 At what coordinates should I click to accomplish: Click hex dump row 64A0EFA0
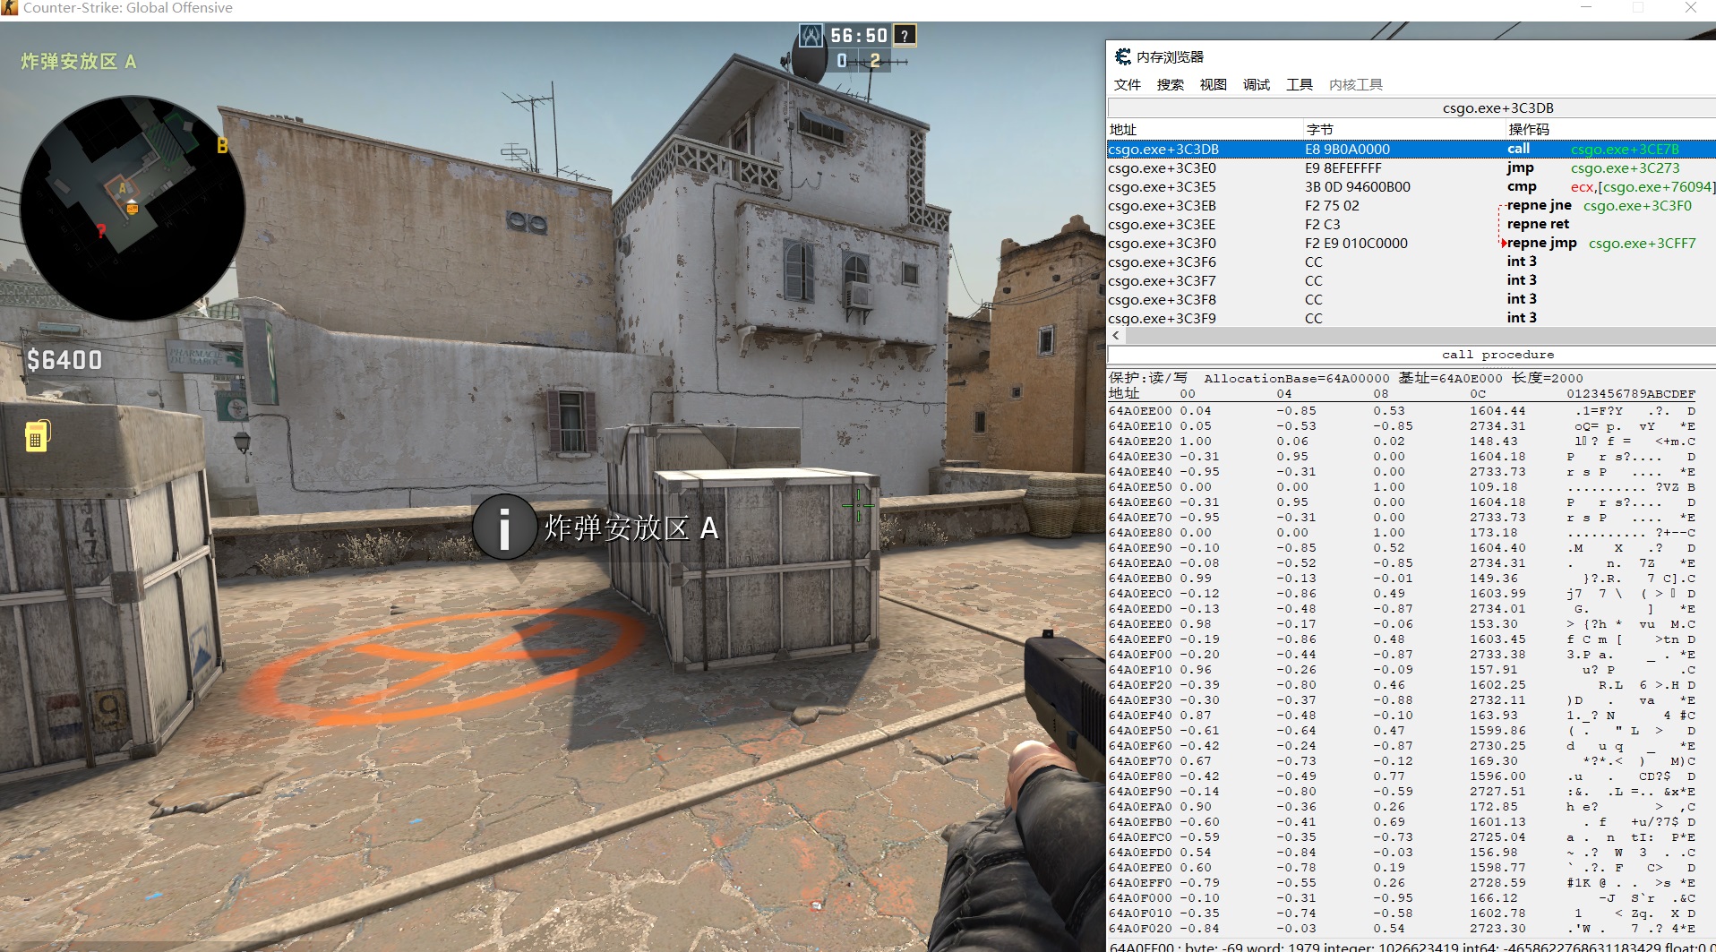tap(1403, 807)
